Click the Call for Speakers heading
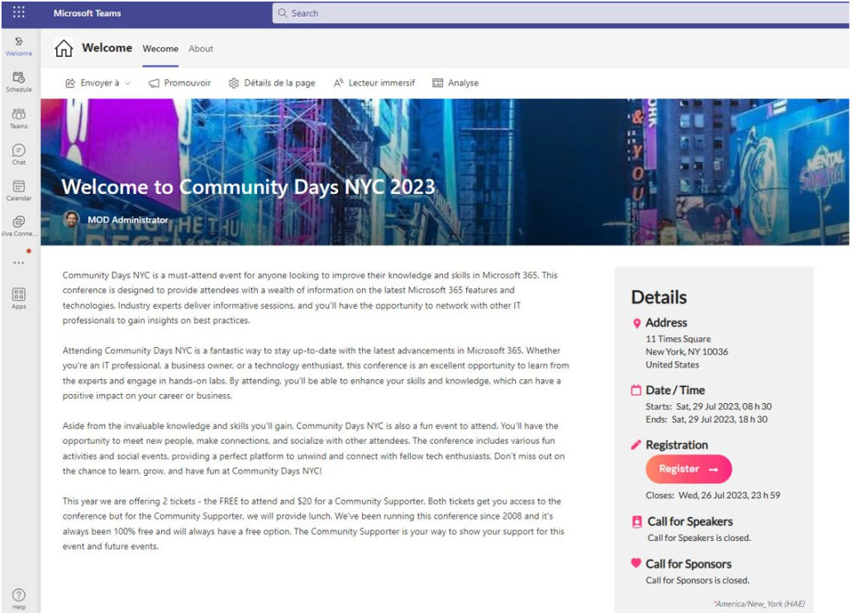 point(690,521)
